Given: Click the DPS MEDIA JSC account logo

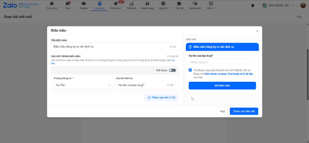Looking at the screenshot, I should point(265,5).
